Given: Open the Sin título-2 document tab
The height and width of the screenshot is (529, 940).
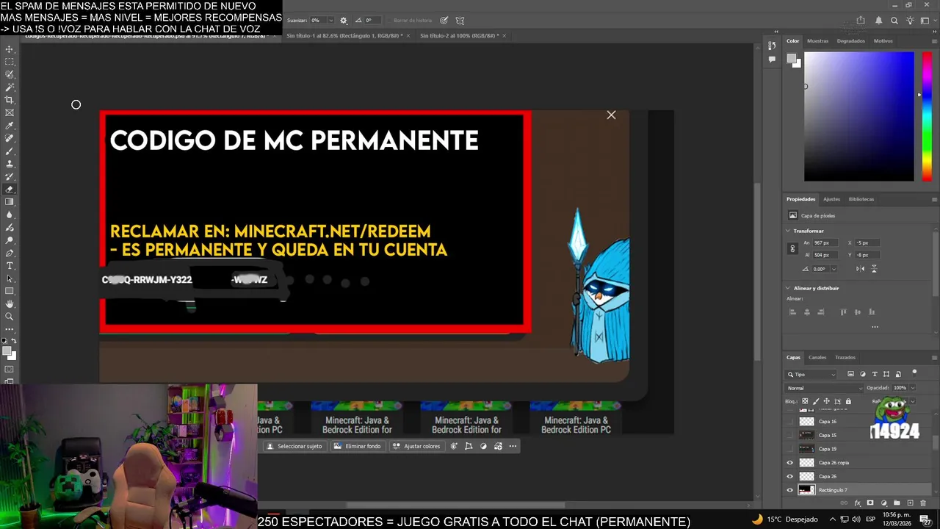Looking at the screenshot, I should click(x=459, y=35).
